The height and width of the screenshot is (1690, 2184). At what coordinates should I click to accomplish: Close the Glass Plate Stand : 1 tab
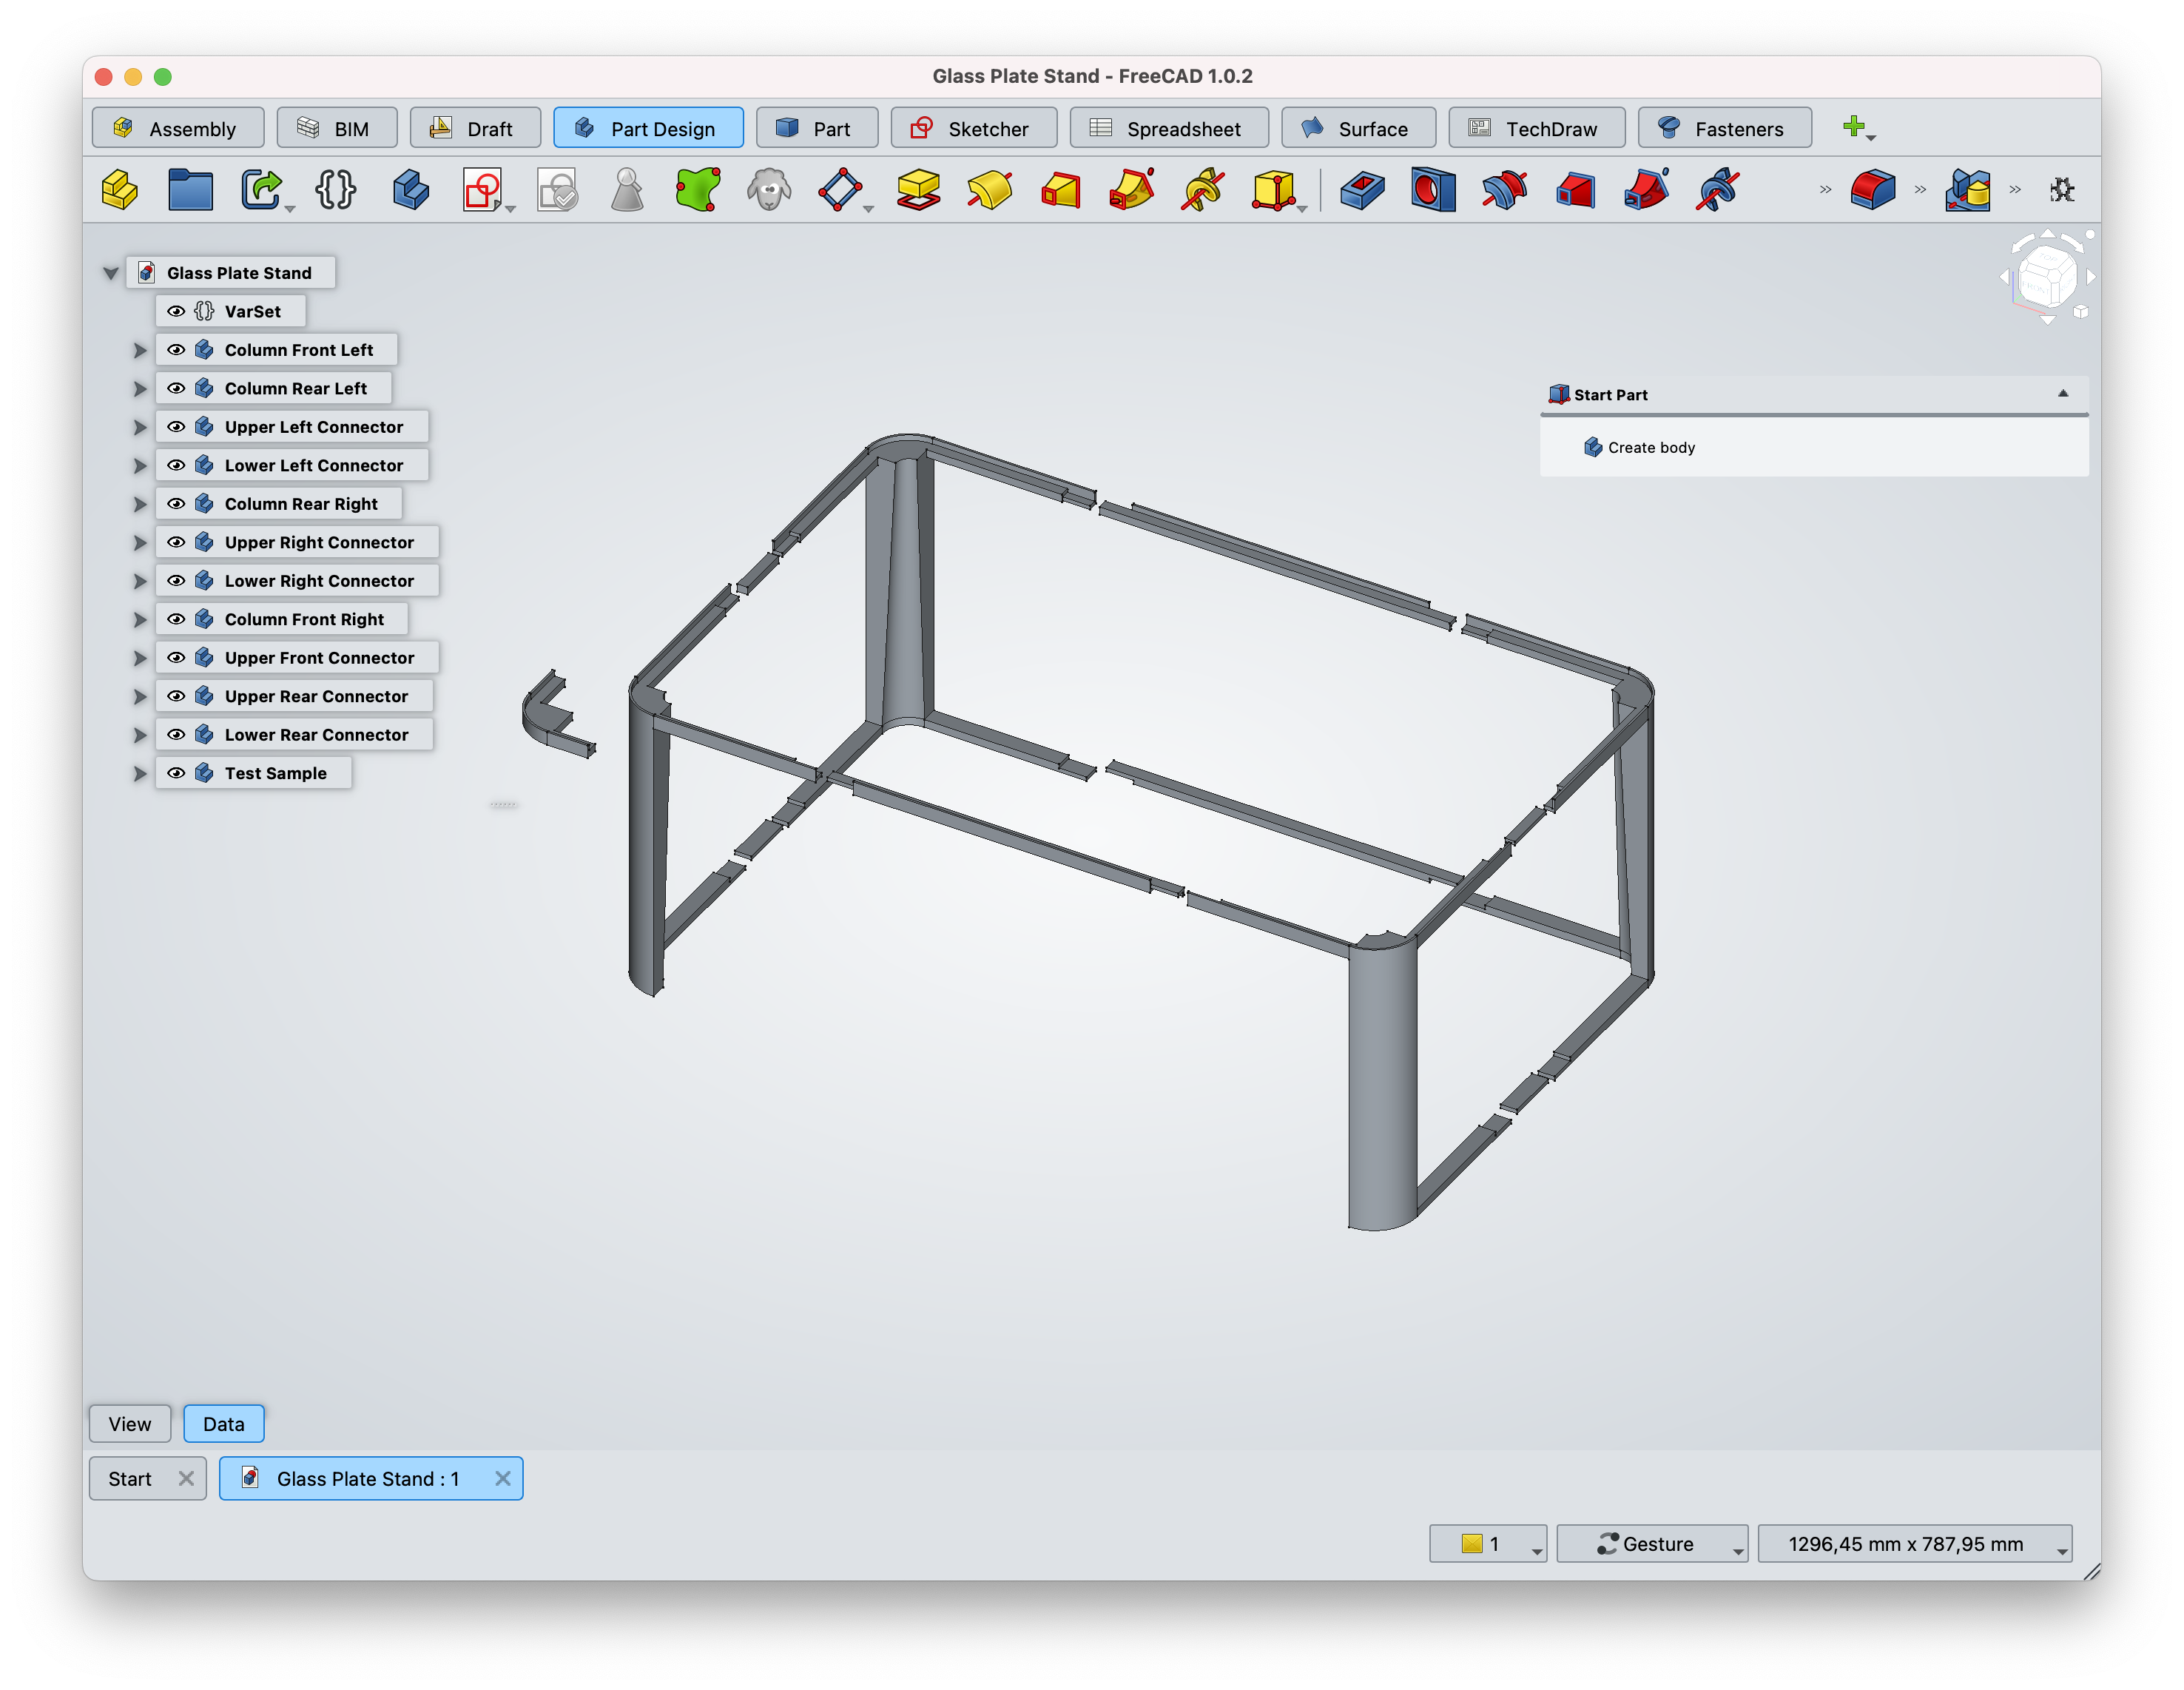[503, 1478]
